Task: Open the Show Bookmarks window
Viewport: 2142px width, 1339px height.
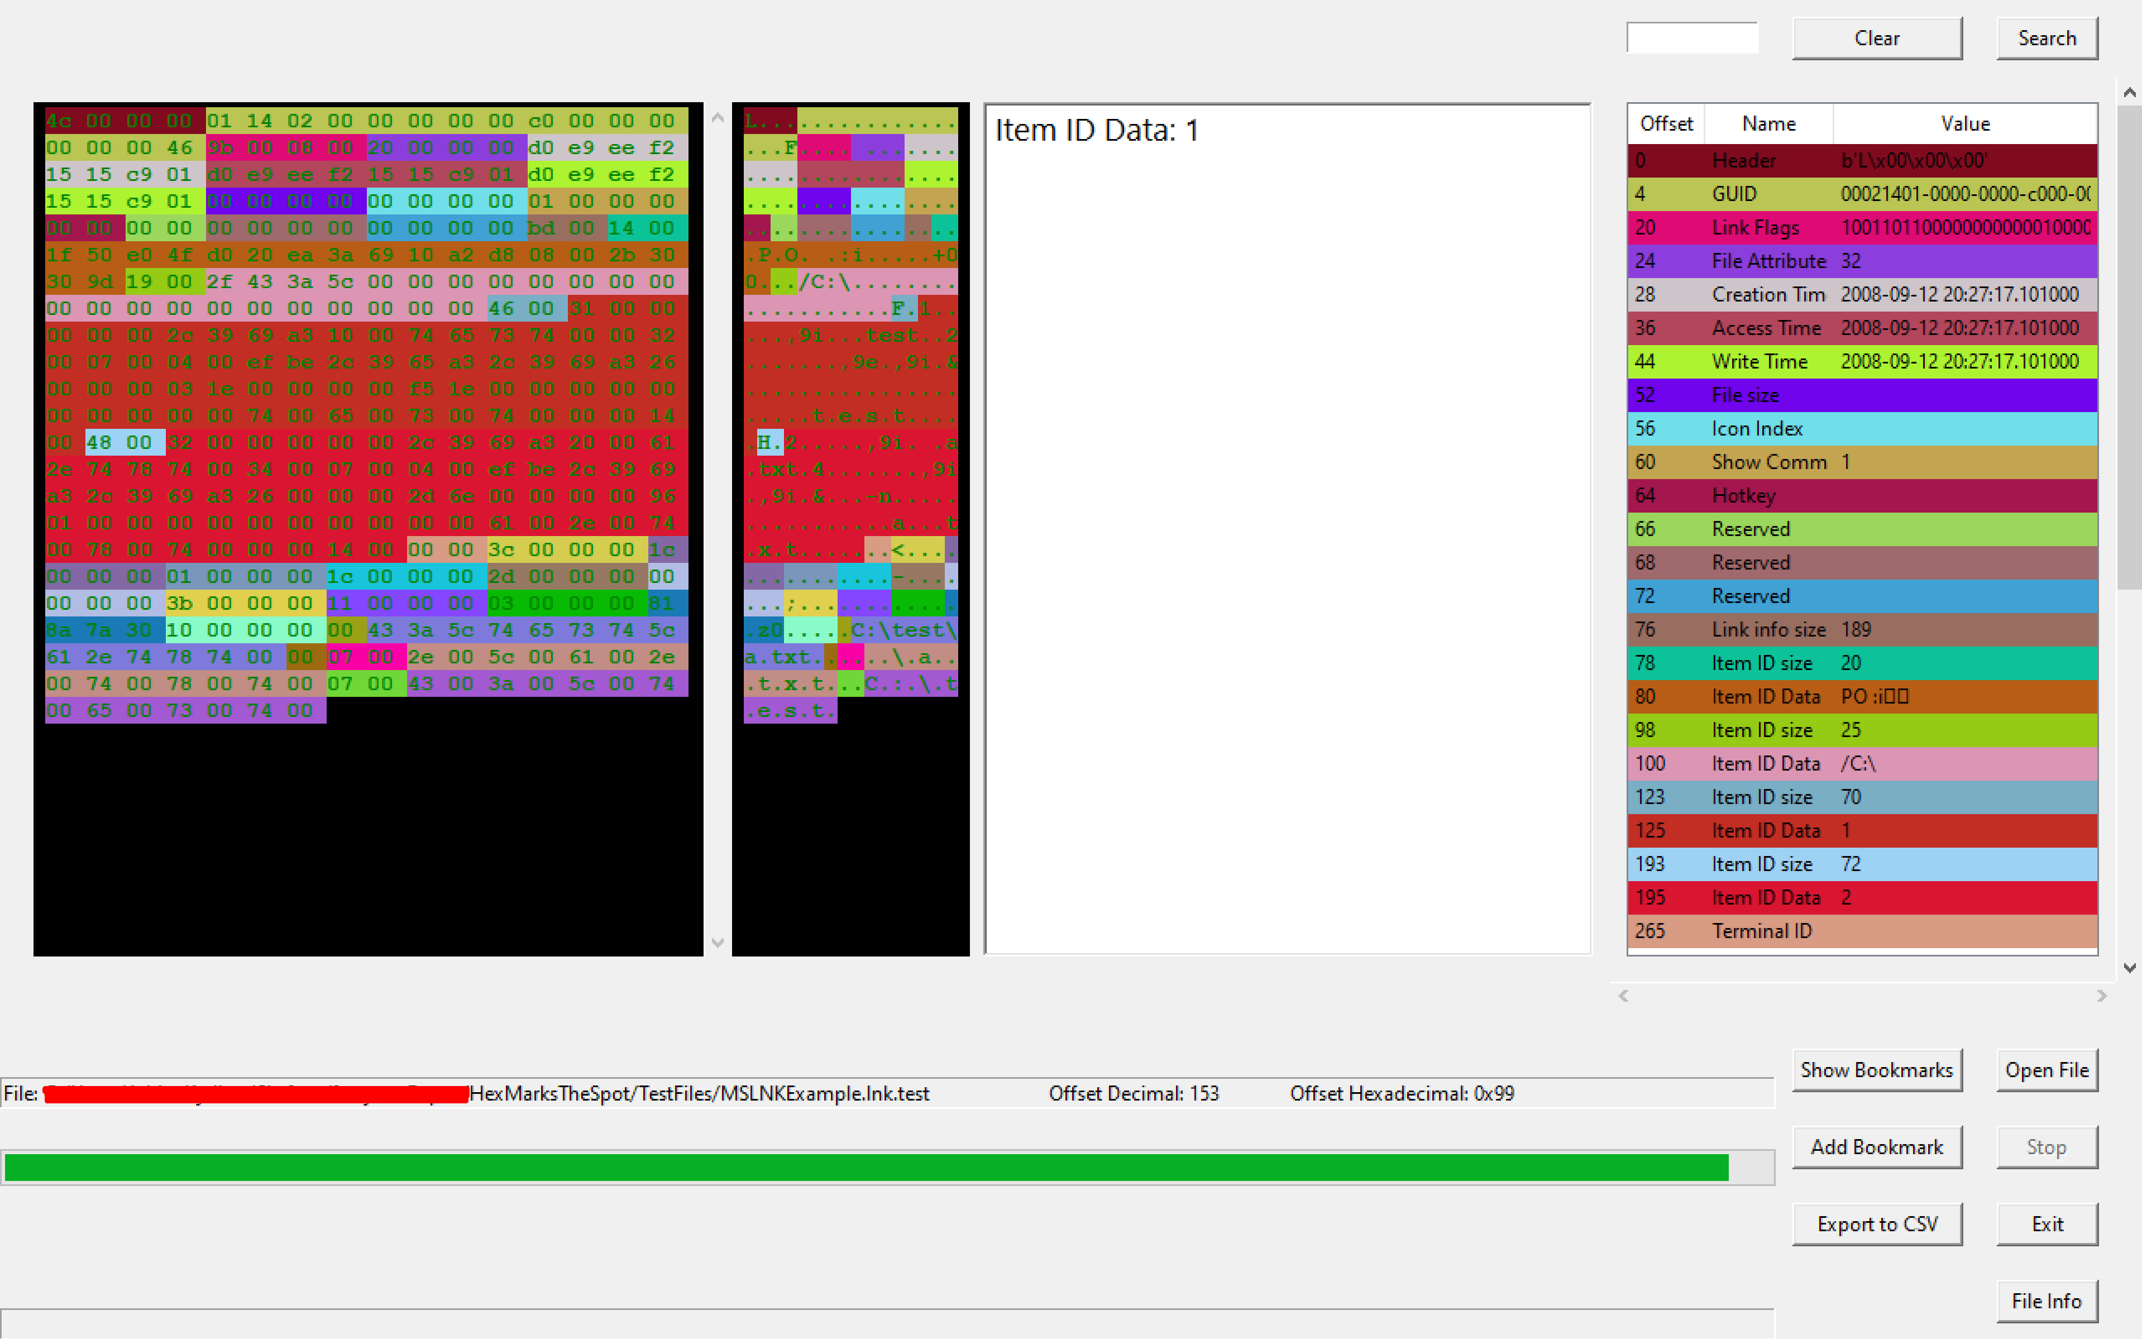Action: pyautogui.click(x=1876, y=1070)
